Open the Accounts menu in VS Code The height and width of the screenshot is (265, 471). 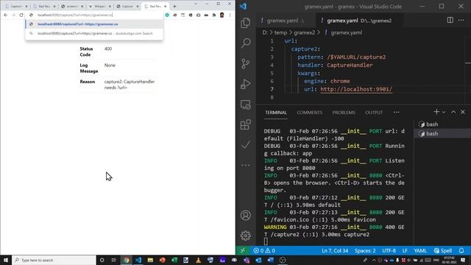[245, 215]
